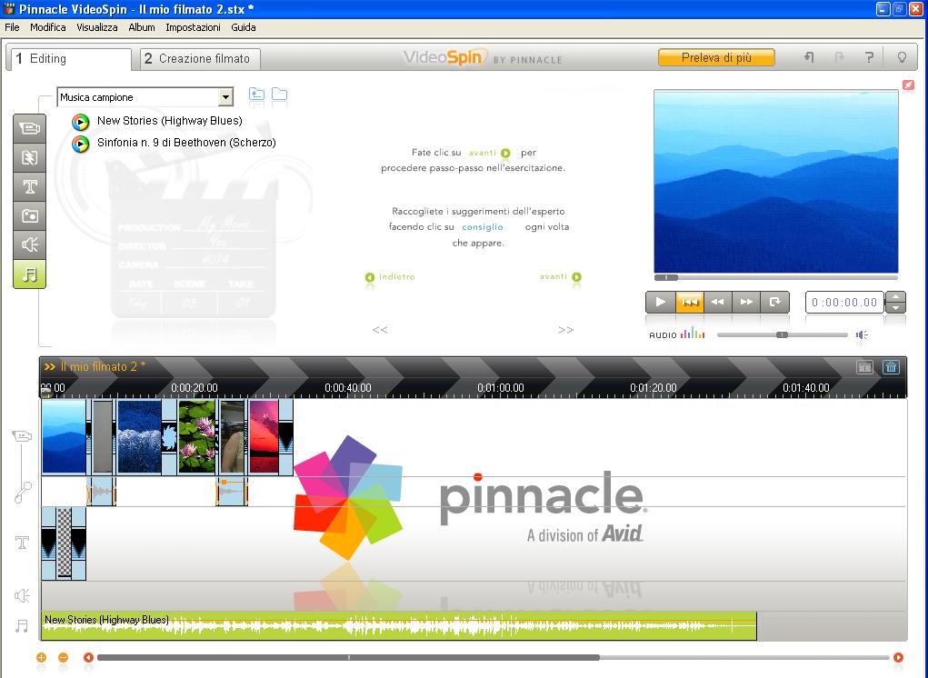
Task: Click the Redo arrow icon
Action: point(839,57)
